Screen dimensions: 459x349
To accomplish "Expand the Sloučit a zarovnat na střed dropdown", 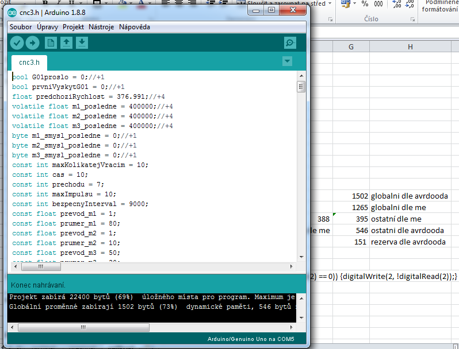I will [330, 3].
